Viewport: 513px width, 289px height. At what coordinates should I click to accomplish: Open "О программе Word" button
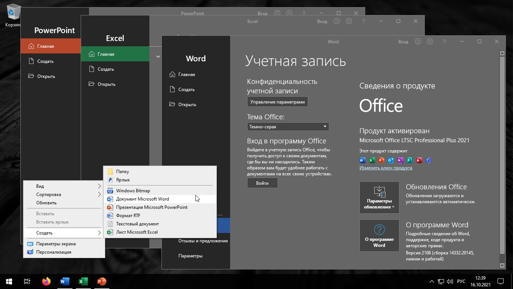[379, 236]
